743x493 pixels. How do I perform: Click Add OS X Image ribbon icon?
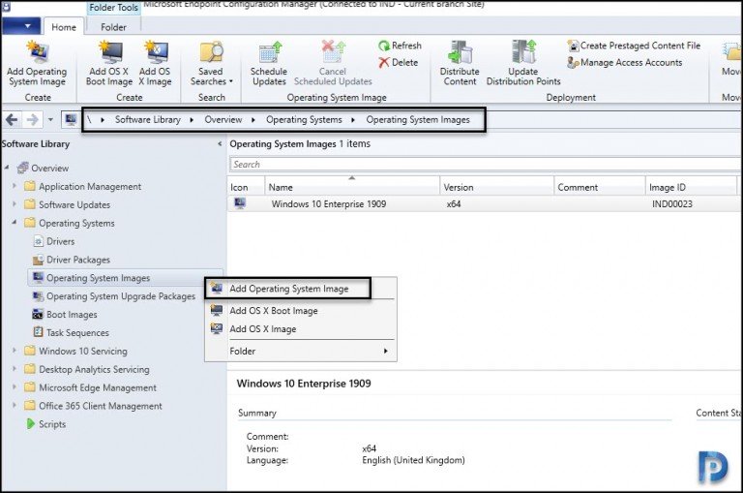[155, 64]
